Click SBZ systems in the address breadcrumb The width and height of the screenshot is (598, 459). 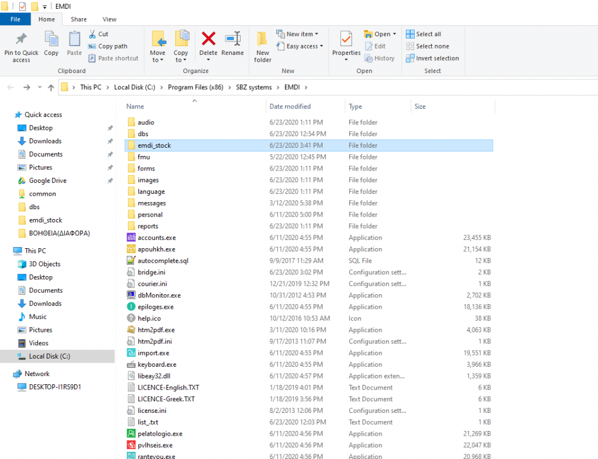coord(253,88)
